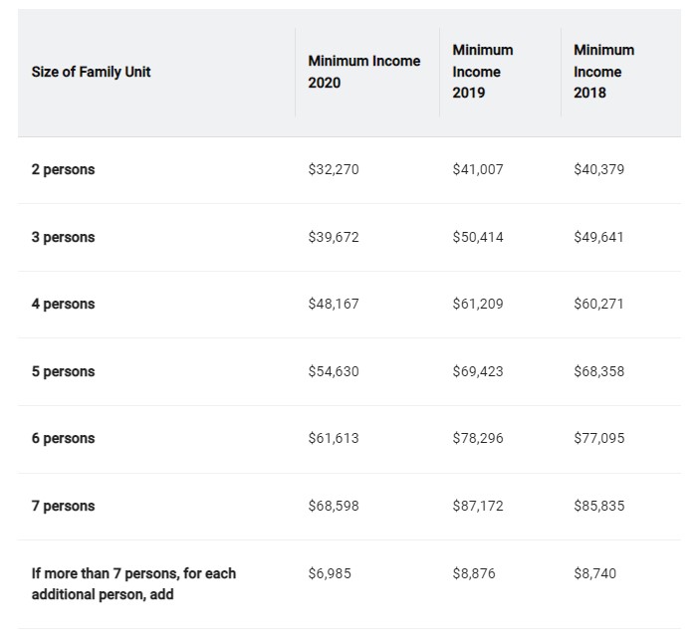Click the "7 persons" row label
Image resolution: width=699 pixels, height=642 pixels.
click(x=63, y=506)
